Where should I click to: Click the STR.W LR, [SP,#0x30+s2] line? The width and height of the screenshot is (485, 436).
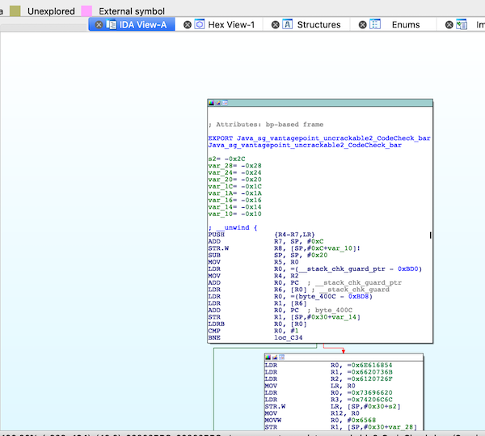point(333,406)
